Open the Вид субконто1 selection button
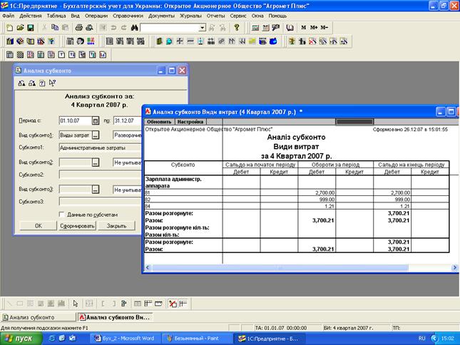This screenshot has height=345, width=460. (96, 135)
